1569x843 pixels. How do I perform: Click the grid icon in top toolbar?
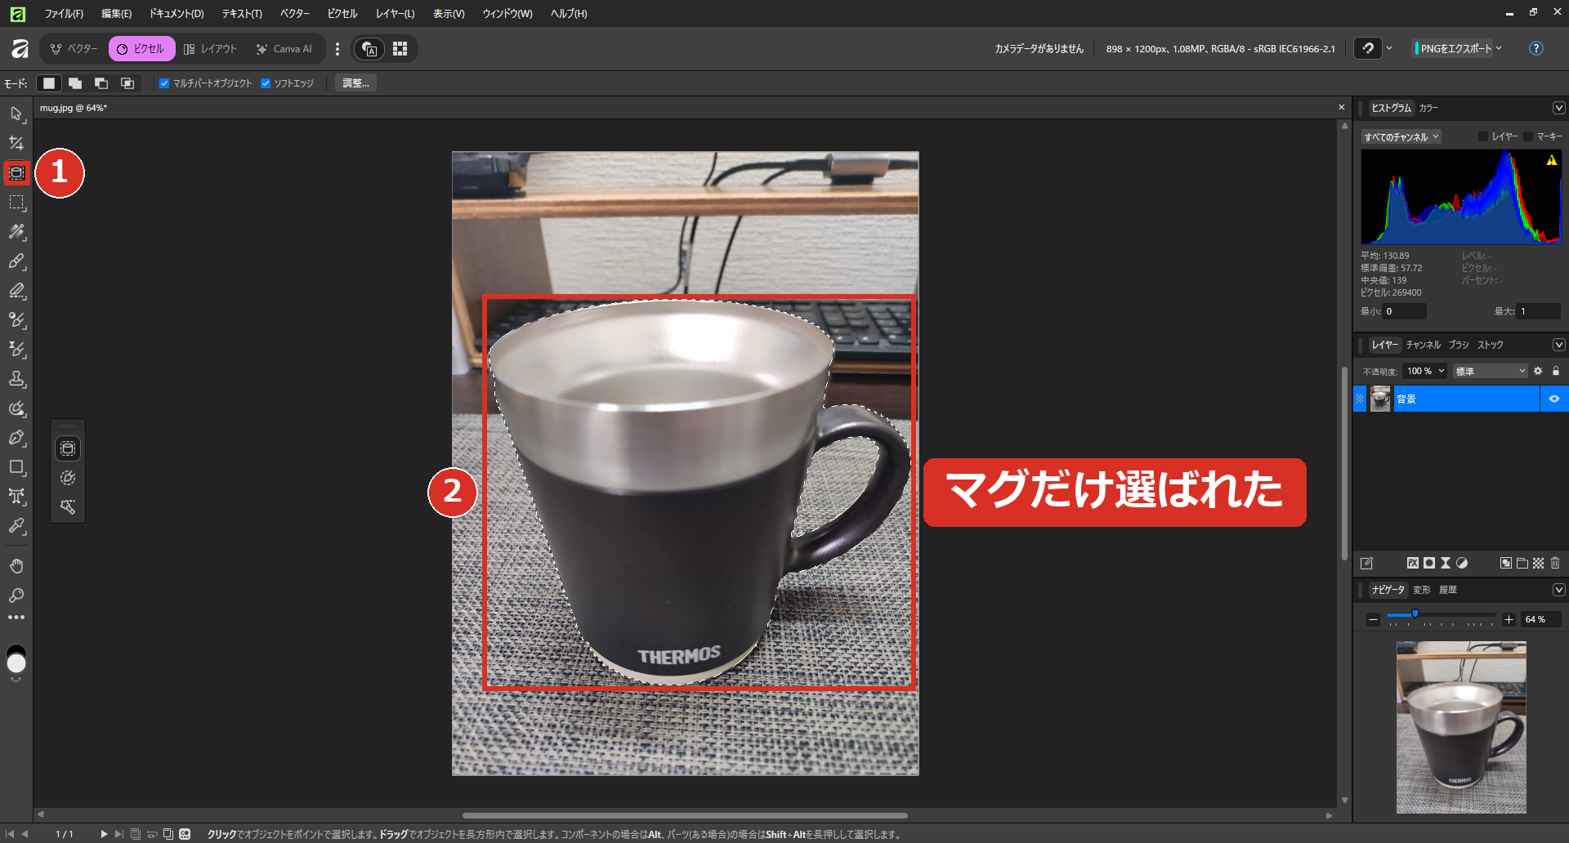(x=400, y=49)
